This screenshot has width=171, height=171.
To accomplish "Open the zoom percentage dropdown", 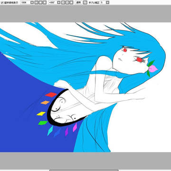I will pyautogui.click(x=32, y=2).
